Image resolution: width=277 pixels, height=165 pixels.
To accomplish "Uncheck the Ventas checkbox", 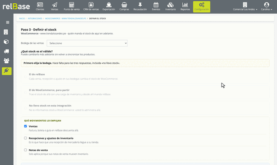I will pyautogui.click(x=26, y=126).
